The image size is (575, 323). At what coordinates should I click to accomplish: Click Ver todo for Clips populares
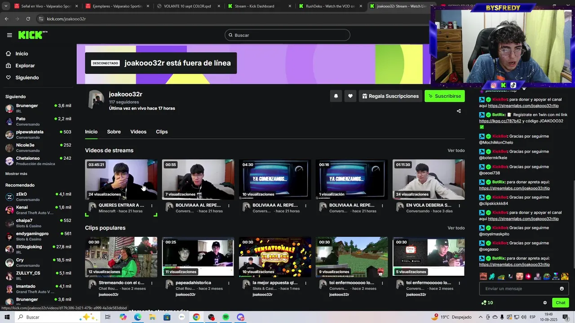pyautogui.click(x=456, y=228)
